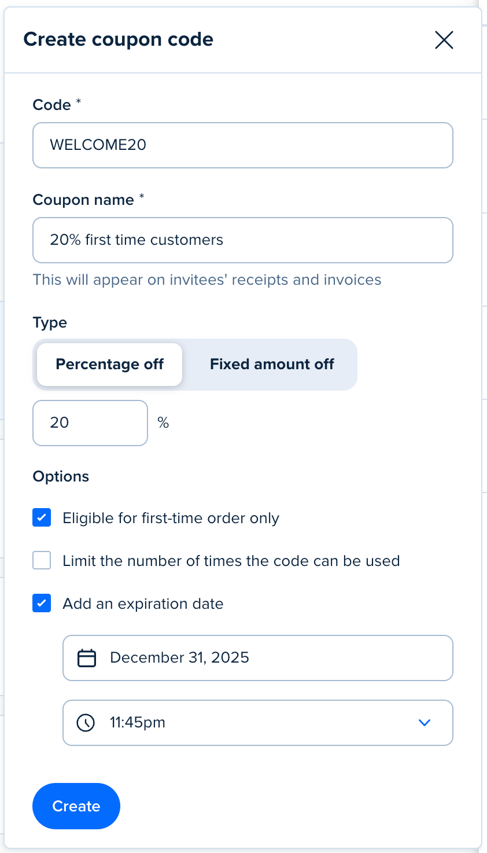
Task: Enable Limit the number of times checkbox
Action: click(42, 560)
